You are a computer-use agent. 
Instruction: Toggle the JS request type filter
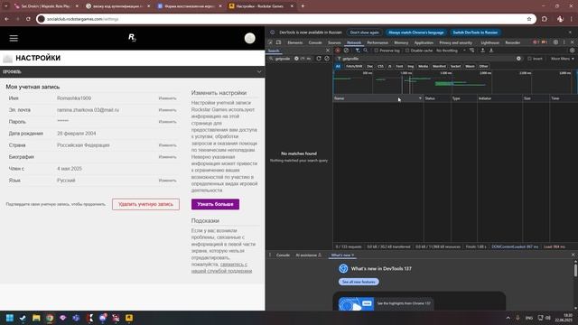(x=389, y=66)
